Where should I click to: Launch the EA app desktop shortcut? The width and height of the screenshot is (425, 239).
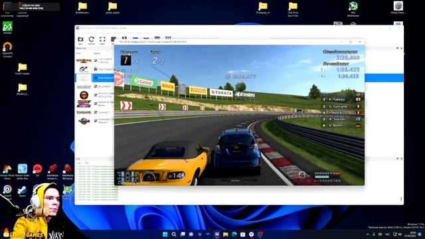tap(37, 170)
